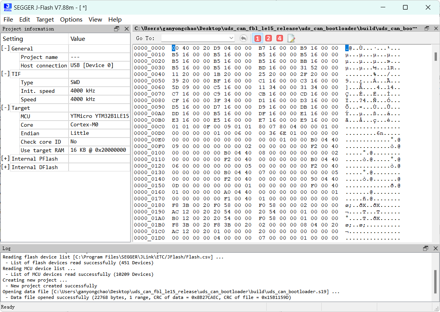This screenshot has width=440, height=312.
Task: Click the Use target RAM 16 KB value
Action: tap(100, 150)
